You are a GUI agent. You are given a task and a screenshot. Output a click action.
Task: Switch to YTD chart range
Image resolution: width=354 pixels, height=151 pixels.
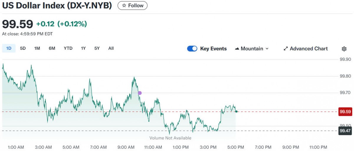68,48
